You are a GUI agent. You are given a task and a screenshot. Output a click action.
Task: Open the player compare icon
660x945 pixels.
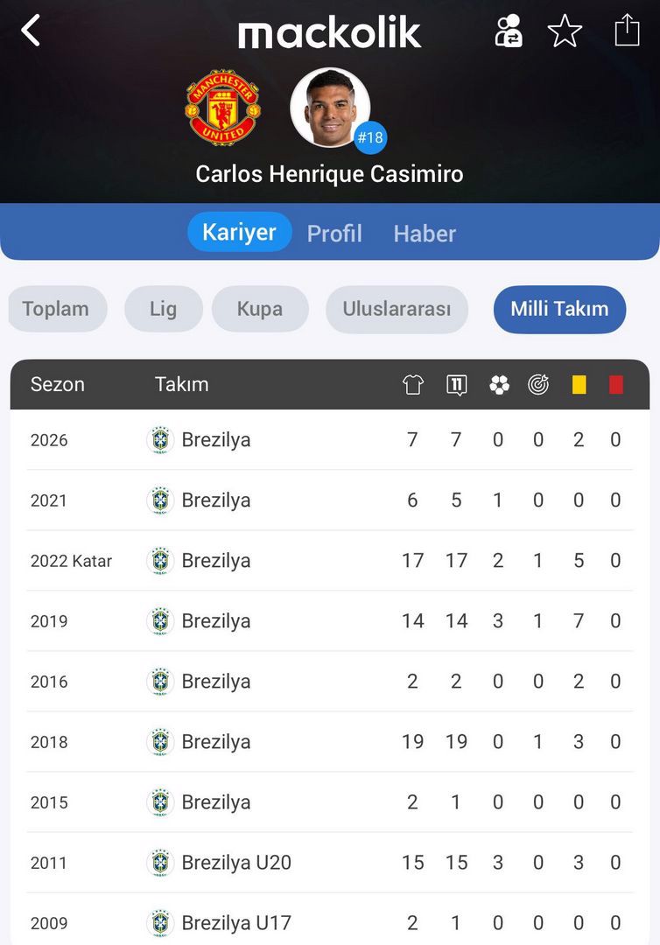coord(509,31)
